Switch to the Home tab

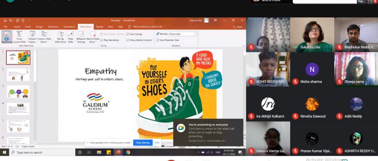17,27
